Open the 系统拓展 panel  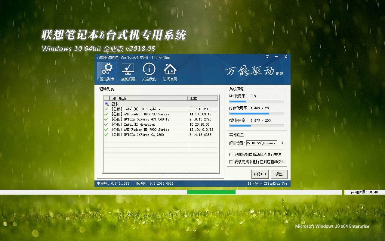[128, 72]
